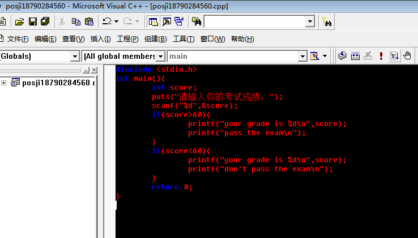This screenshot has height=238, width=418.
Task: Click the puts line with Chinese prompt
Action: [217, 97]
